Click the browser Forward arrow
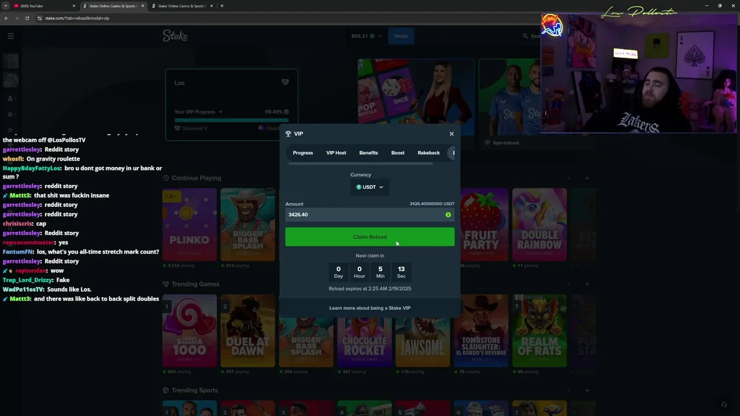The image size is (740, 416). pos(17,18)
